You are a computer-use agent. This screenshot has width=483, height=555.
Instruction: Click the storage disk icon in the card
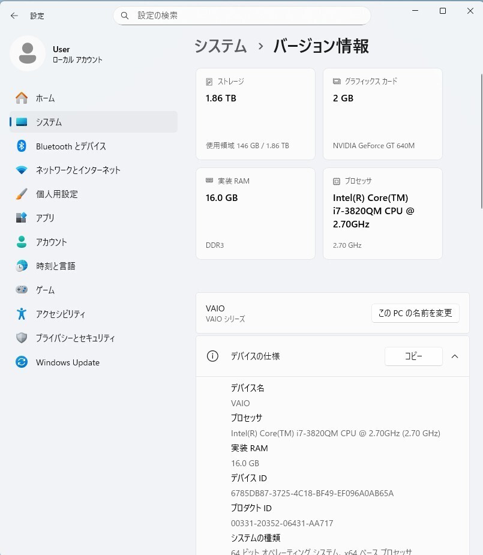(x=209, y=82)
